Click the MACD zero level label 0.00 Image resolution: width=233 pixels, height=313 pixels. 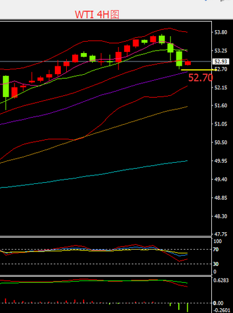219,303
